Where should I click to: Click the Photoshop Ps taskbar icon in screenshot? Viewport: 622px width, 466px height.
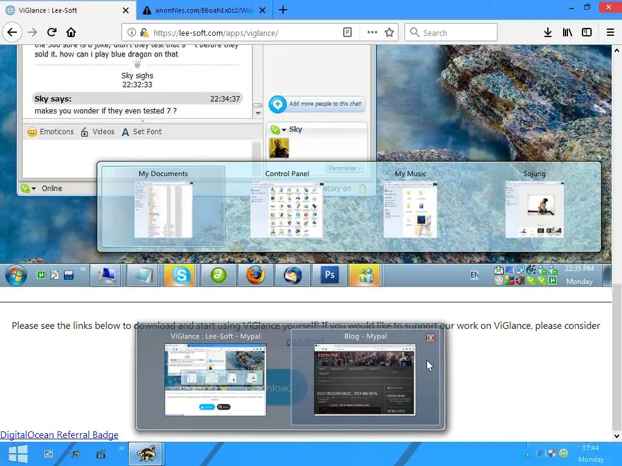[x=329, y=275]
